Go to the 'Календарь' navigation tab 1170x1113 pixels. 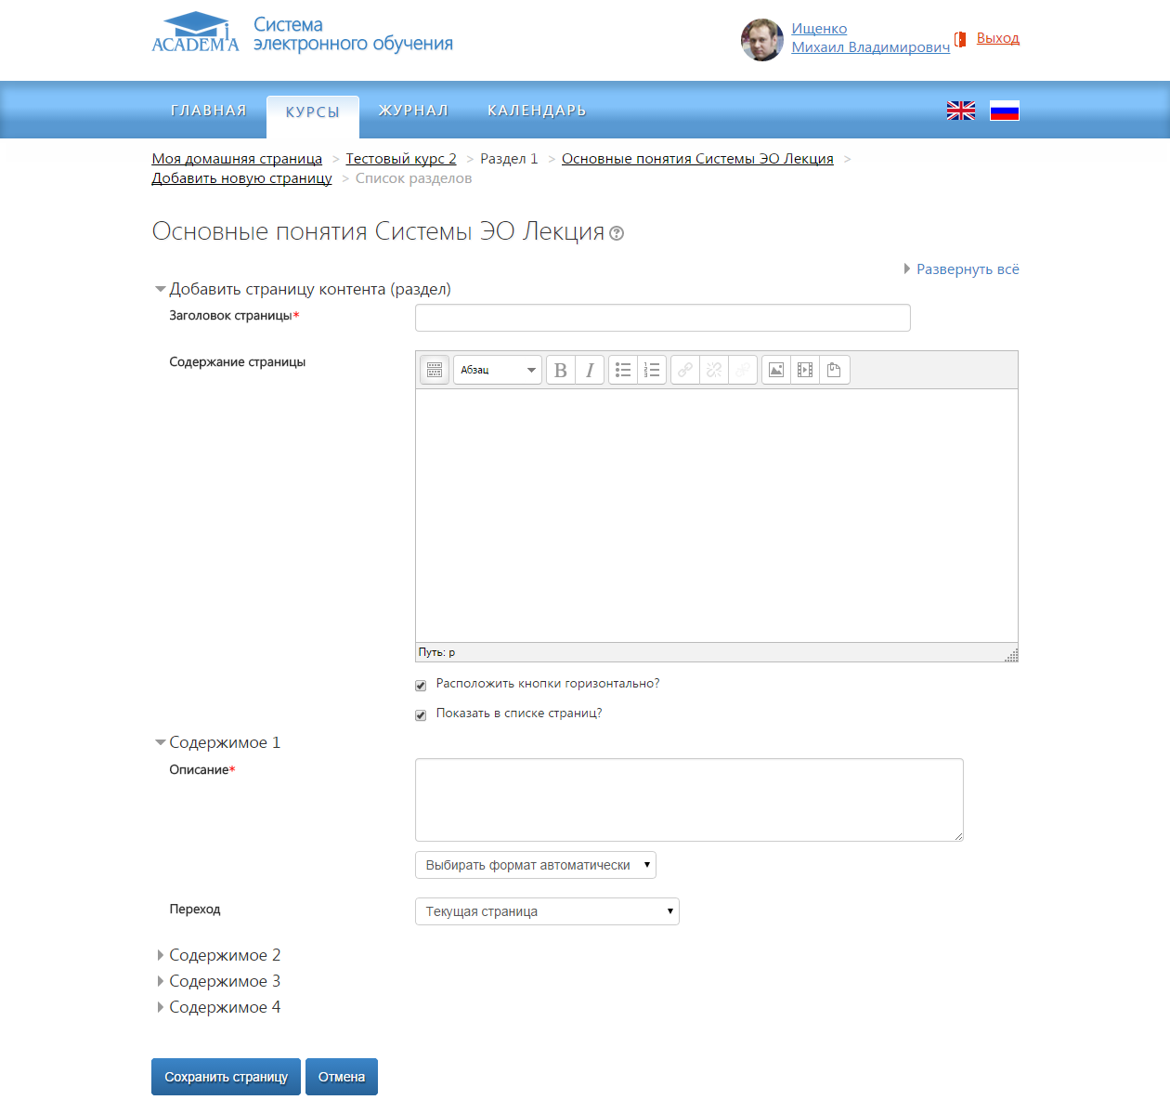point(537,111)
